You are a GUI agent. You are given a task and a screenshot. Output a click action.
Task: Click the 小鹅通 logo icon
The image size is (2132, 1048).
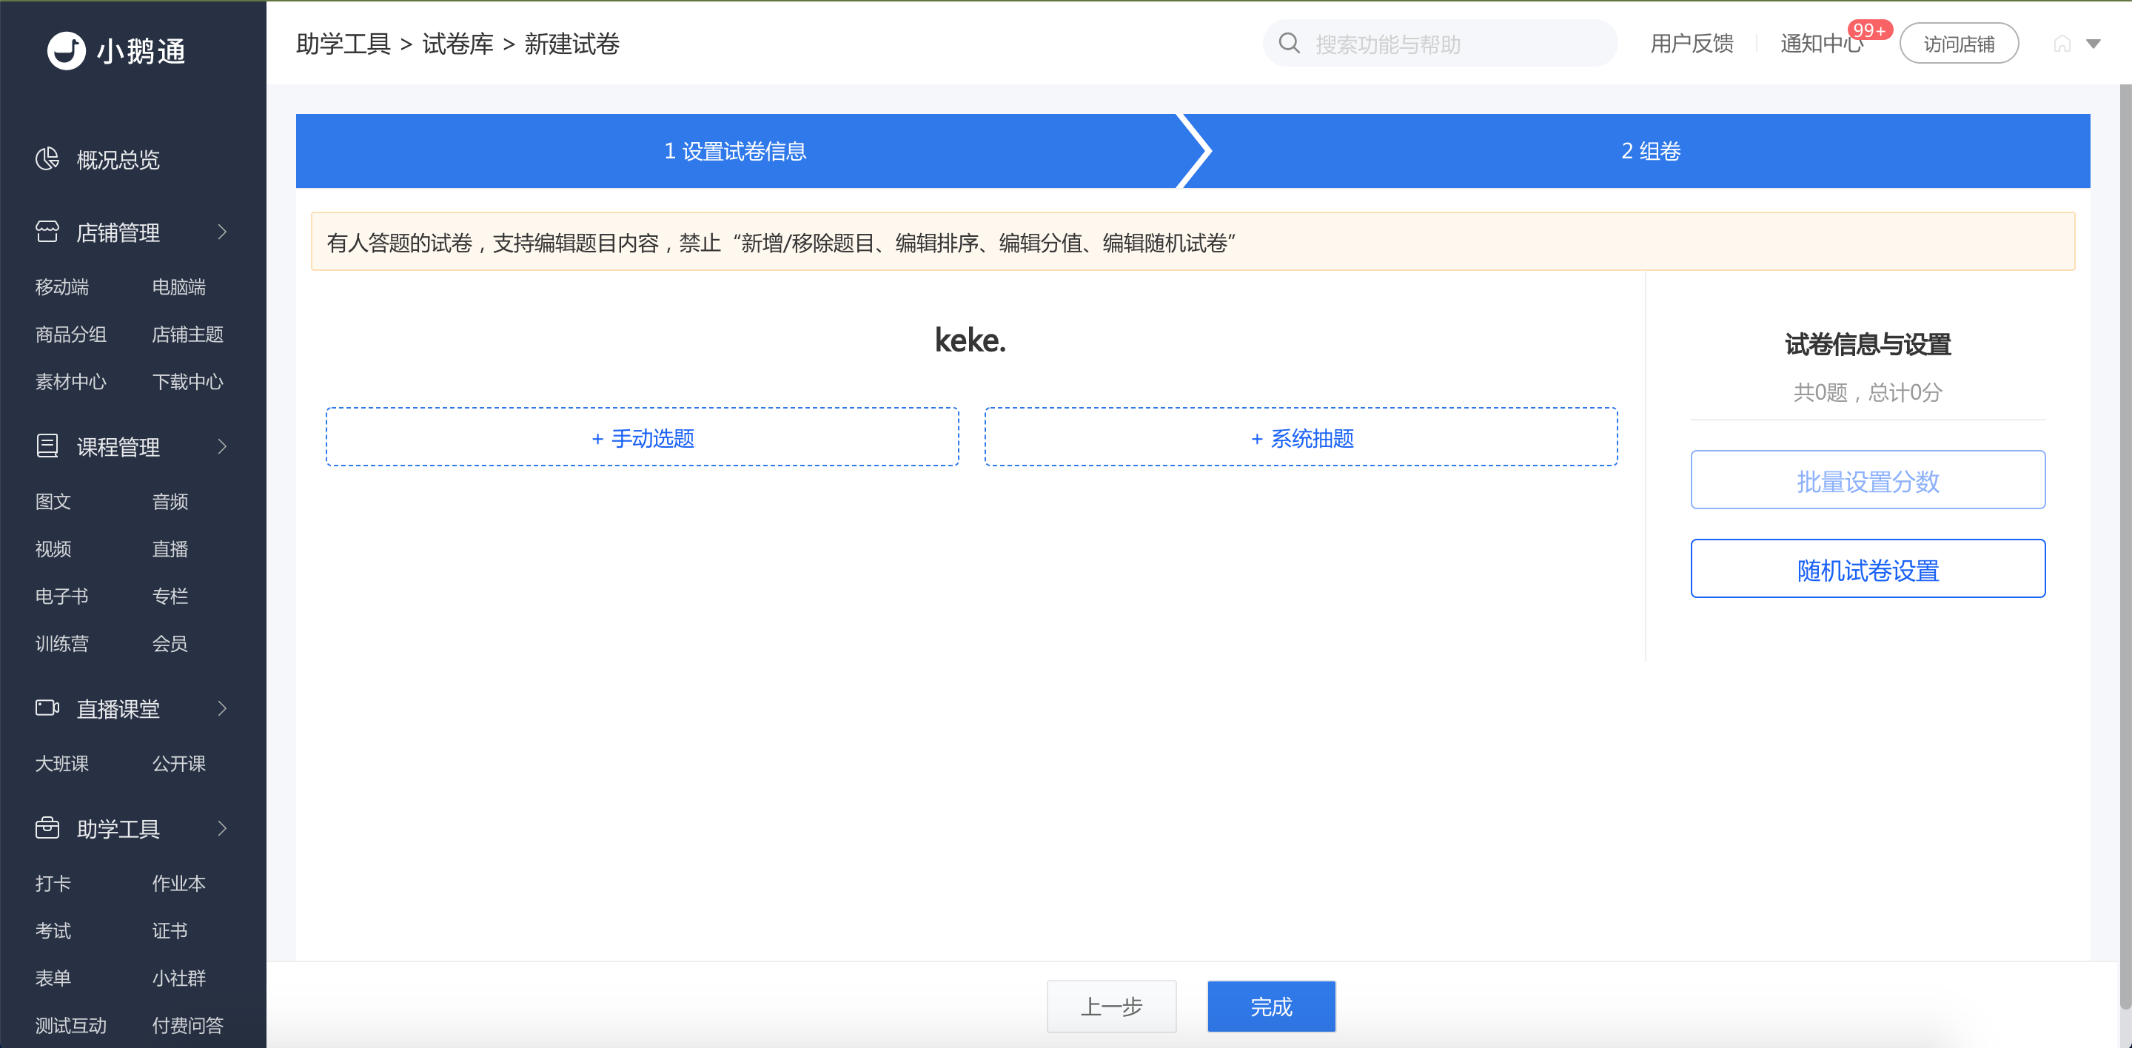66,50
